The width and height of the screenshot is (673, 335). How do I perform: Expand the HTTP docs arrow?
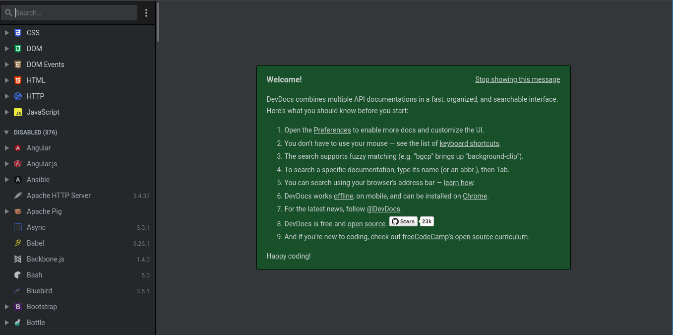pyautogui.click(x=6, y=96)
